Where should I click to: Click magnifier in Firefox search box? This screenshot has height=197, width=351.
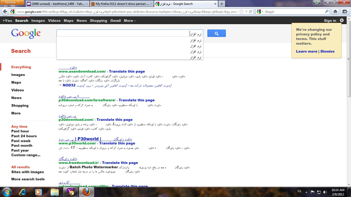pos(327,12)
